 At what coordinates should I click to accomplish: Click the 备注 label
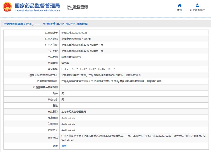coord(55,106)
